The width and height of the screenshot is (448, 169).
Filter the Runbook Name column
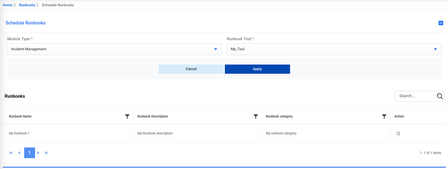tap(127, 117)
